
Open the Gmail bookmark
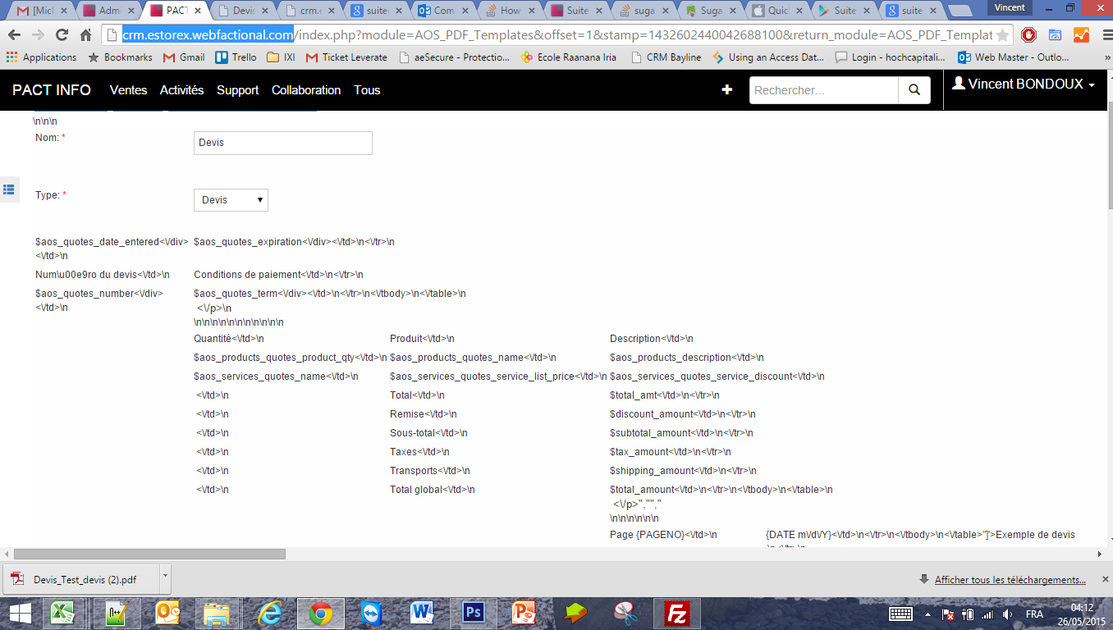point(184,57)
